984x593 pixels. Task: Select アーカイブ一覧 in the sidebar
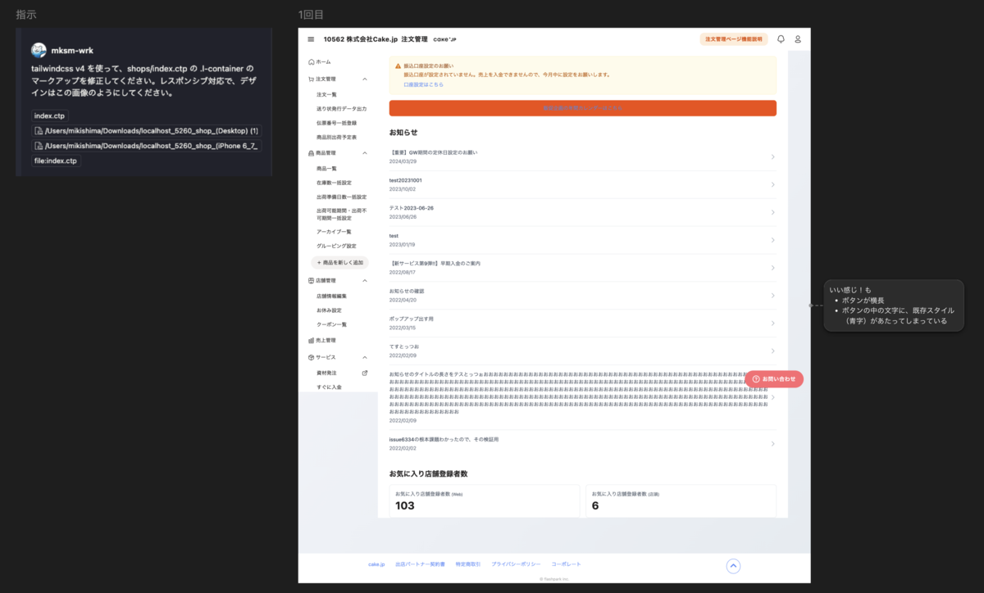click(x=334, y=232)
